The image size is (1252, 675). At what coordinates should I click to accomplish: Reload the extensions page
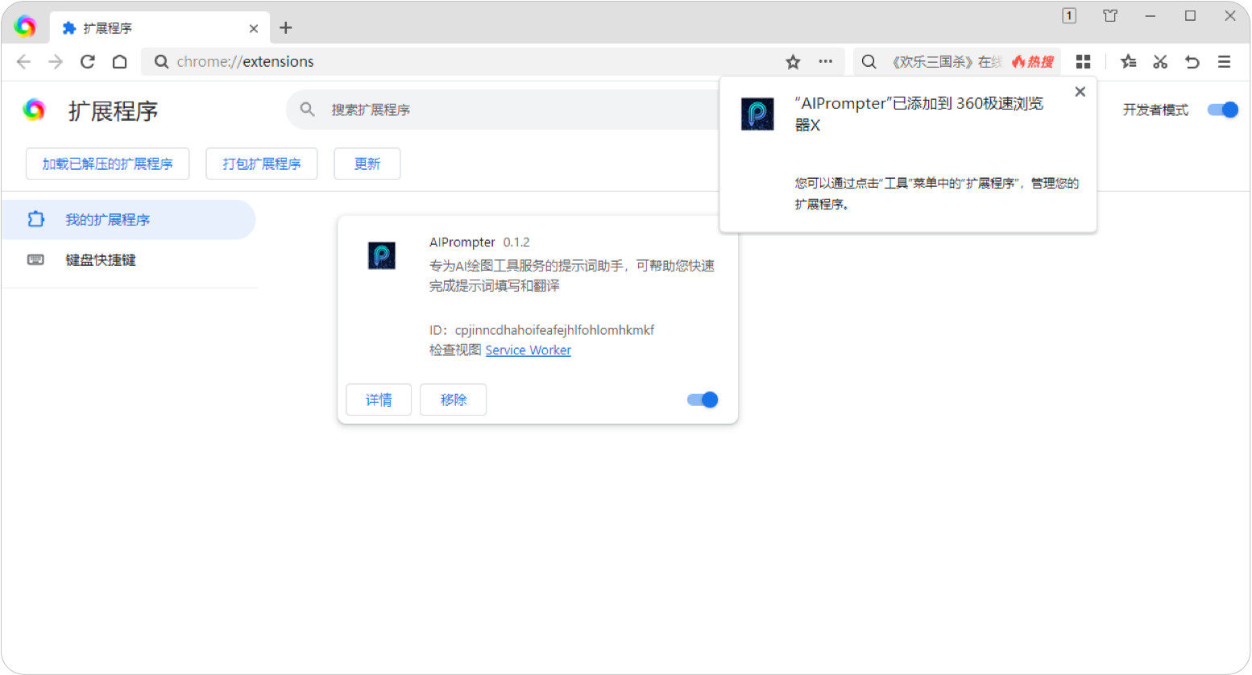coord(88,62)
